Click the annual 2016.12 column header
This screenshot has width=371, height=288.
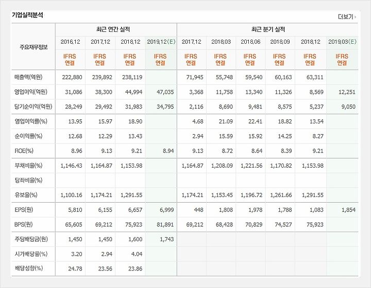coord(70,42)
